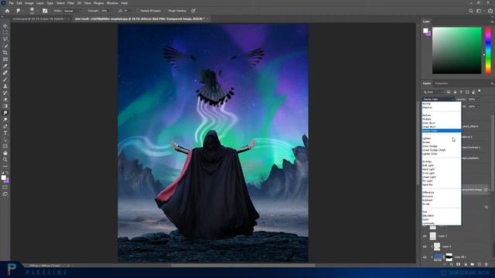The width and height of the screenshot is (495, 278).
Task: Click the search icon at top right
Action: [x=471, y=11]
